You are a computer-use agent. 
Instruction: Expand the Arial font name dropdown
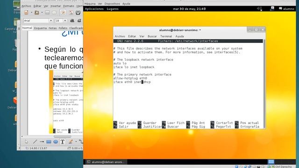coord(51,21)
